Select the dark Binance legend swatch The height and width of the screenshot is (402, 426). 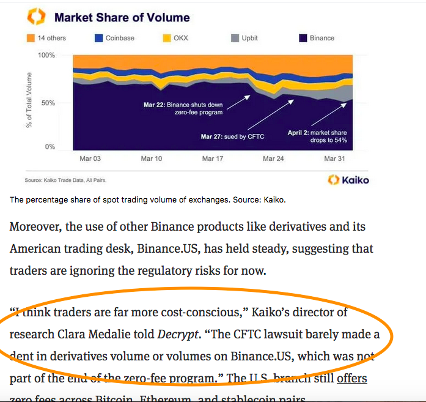pos(303,38)
